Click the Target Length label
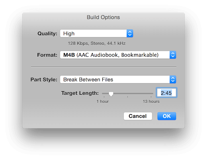The width and height of the screenshot is (207, 160). click(x=80, y=93)
